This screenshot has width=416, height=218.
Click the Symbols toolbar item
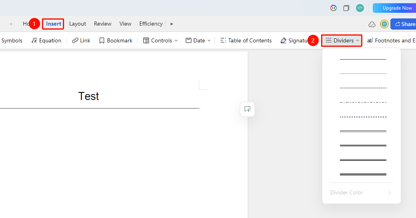pos(12,40)
